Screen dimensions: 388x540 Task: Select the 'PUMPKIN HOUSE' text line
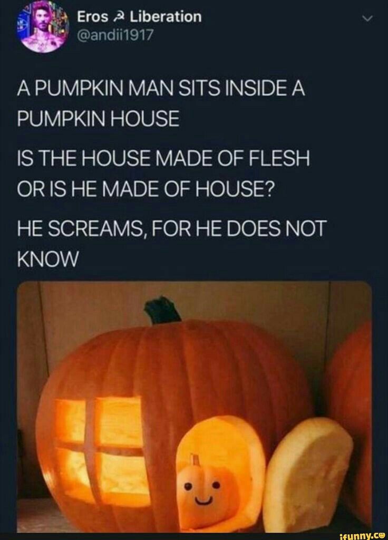99,119
